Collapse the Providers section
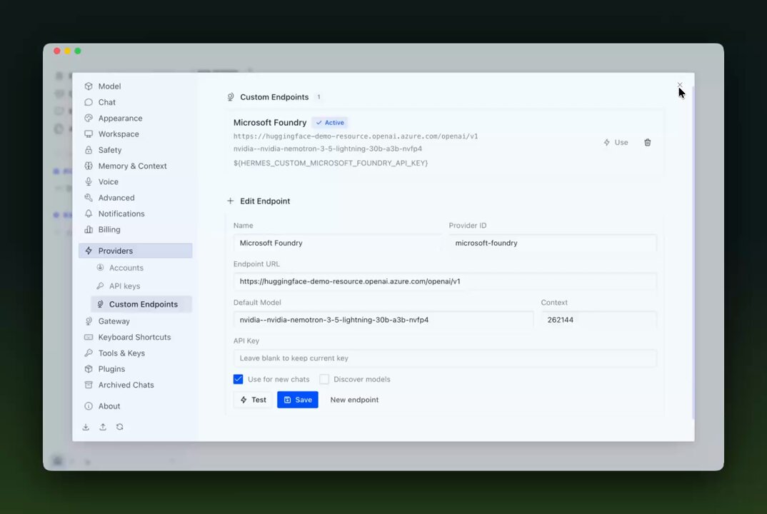 click(x=136, y=251)
